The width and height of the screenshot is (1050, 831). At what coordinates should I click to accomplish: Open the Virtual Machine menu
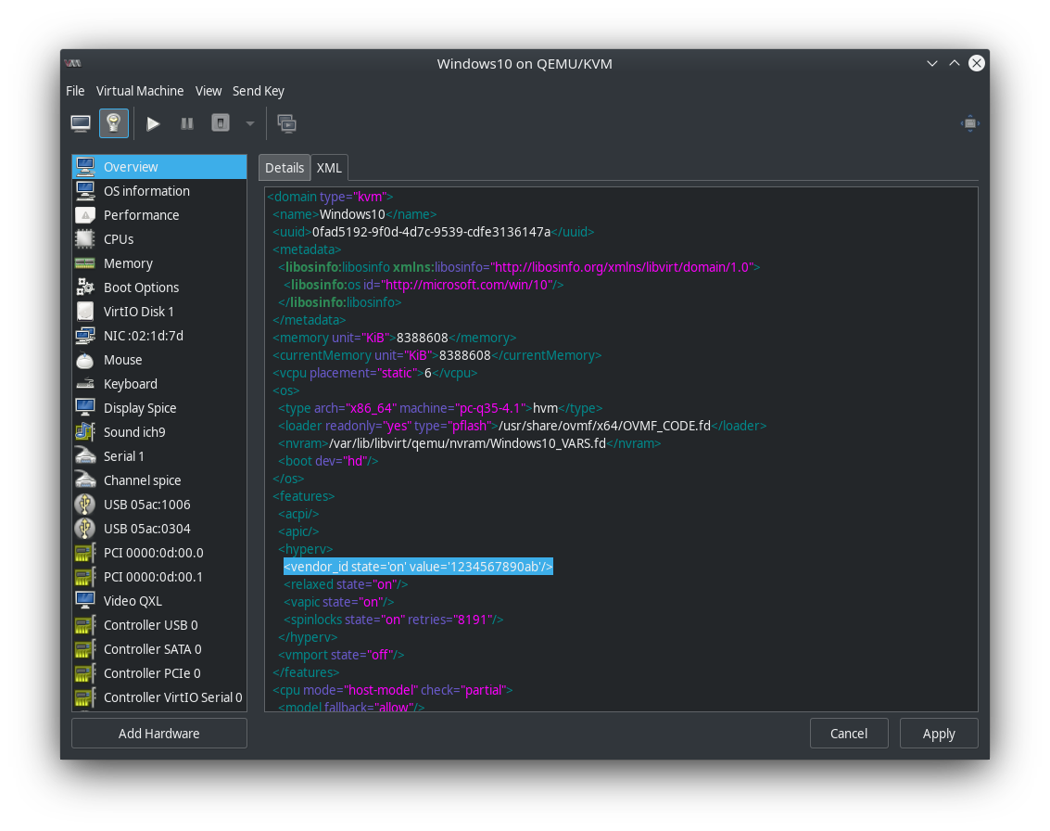point(140,91)
